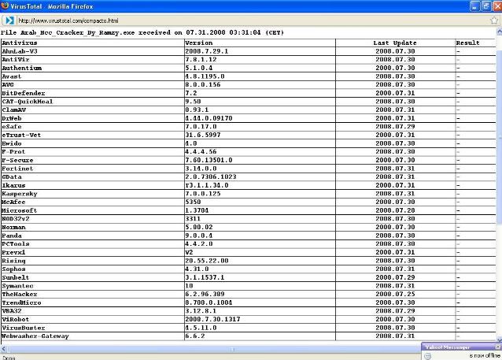502x360 pixels.
Task: Select the Symantec row name
Action: tap(17, 286)
